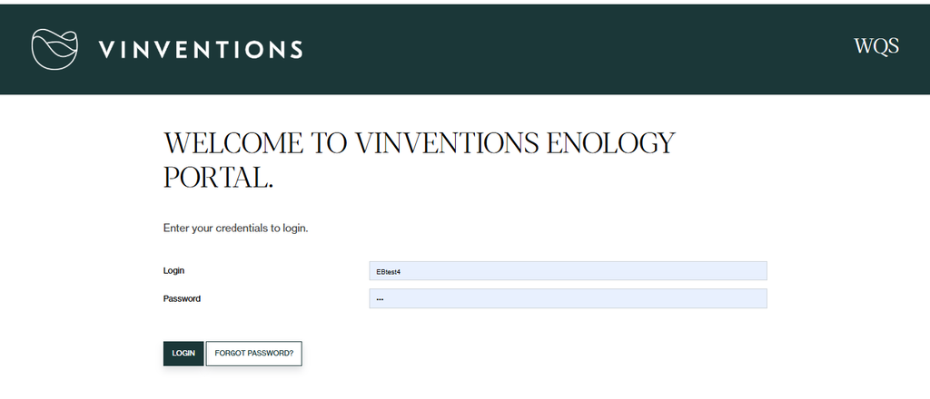Open the WQS link in the header
Image resolution: width=930 pixels, height=399 pixels.
pyautogui.click(x=876, y=46)
